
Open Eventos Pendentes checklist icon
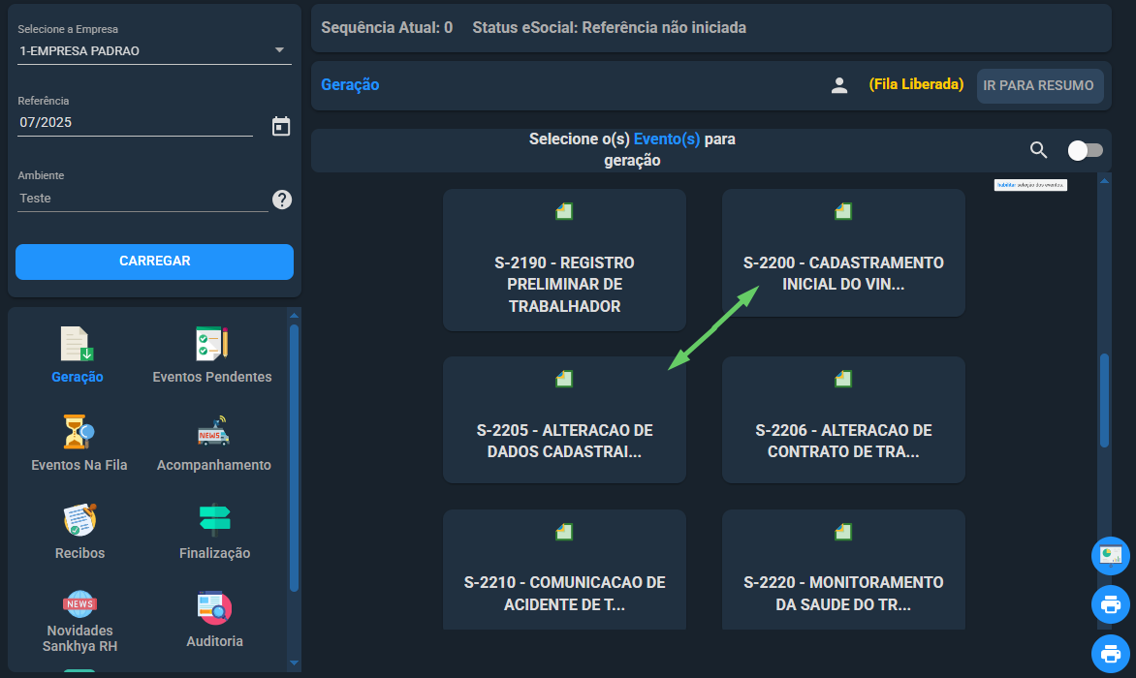click(211, 344)
